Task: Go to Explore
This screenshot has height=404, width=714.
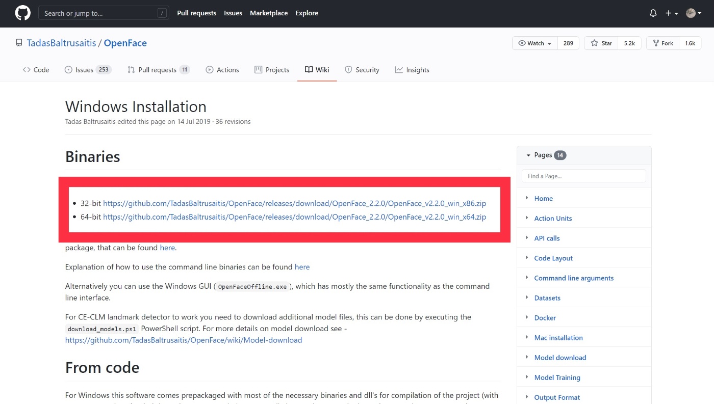Action: click(x=307, y=13)
